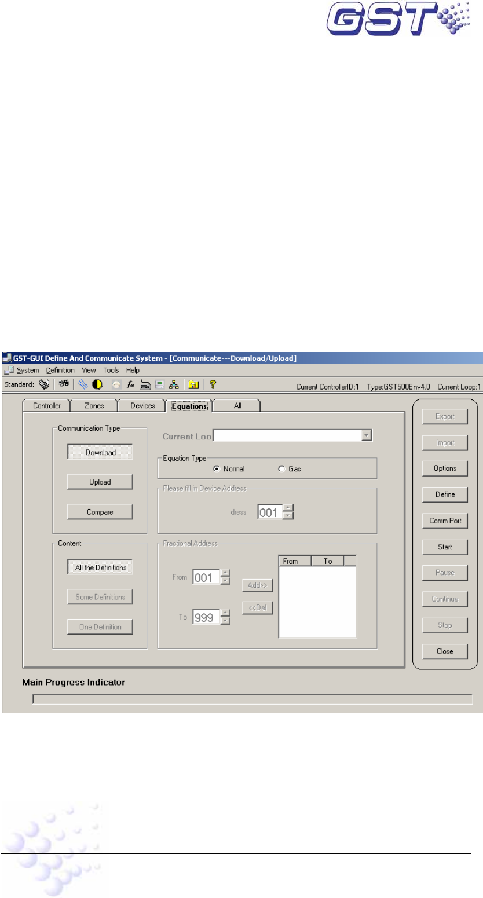Choose Download communication type
This screenshot has height=898, width=483.
100,453
